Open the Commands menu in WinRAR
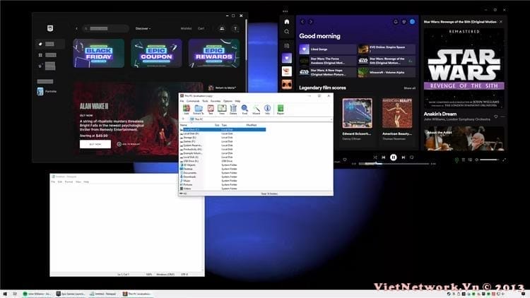The image size is (530, 298). (192, 101)
